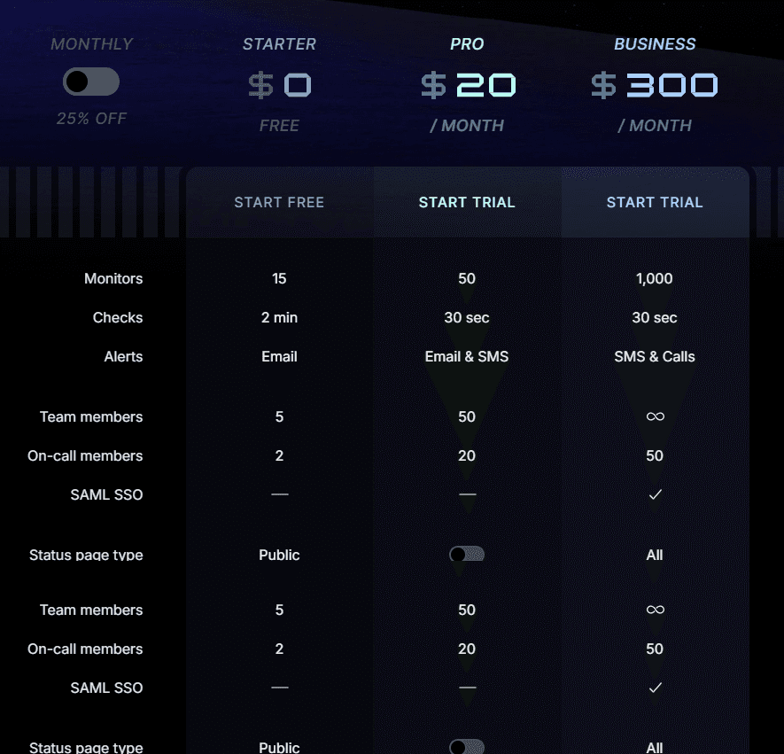Click Business infinity icon in lower Team members row

(x=655, y=610)
